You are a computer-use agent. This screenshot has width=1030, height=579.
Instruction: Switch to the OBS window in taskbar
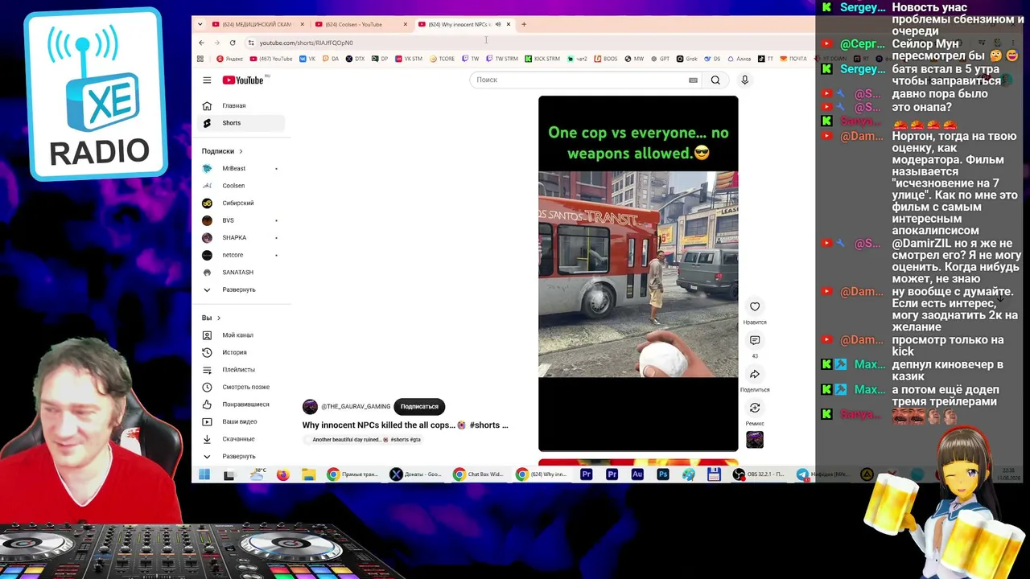tap(760, 474)
